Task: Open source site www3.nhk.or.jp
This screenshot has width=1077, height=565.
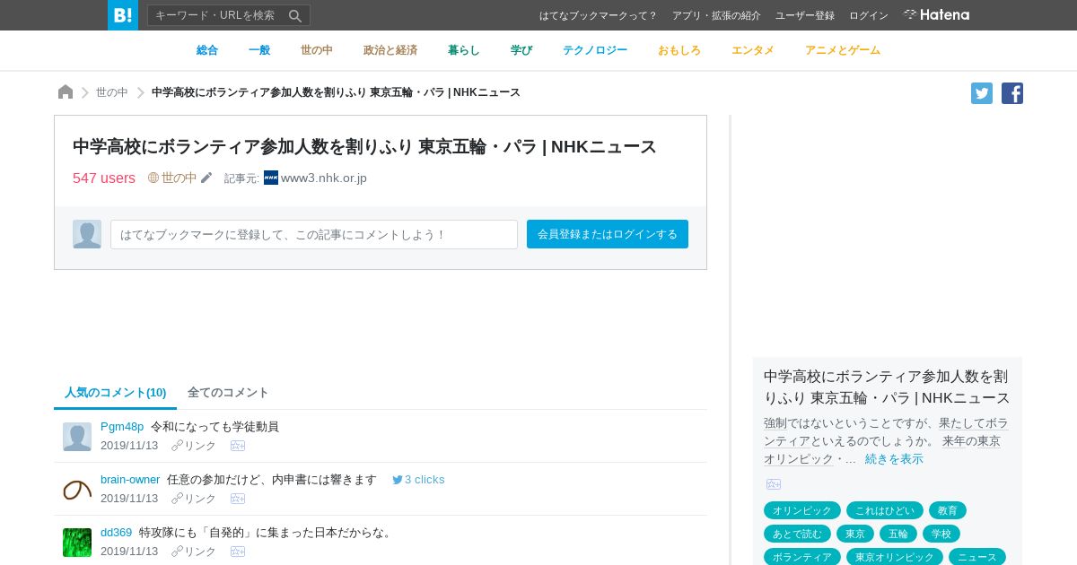Action: [324, 178]
